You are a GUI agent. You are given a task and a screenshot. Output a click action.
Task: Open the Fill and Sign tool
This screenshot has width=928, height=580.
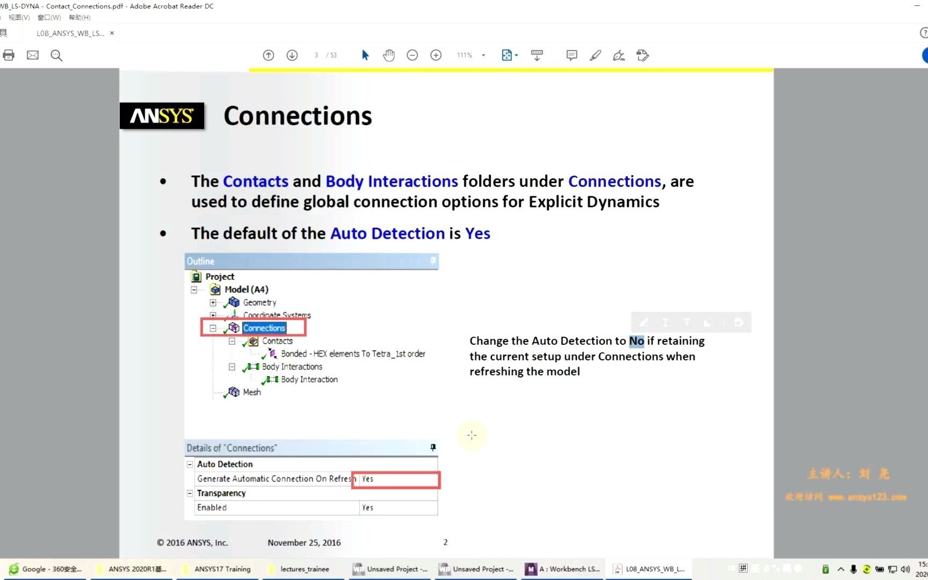[x=619, y=55]
